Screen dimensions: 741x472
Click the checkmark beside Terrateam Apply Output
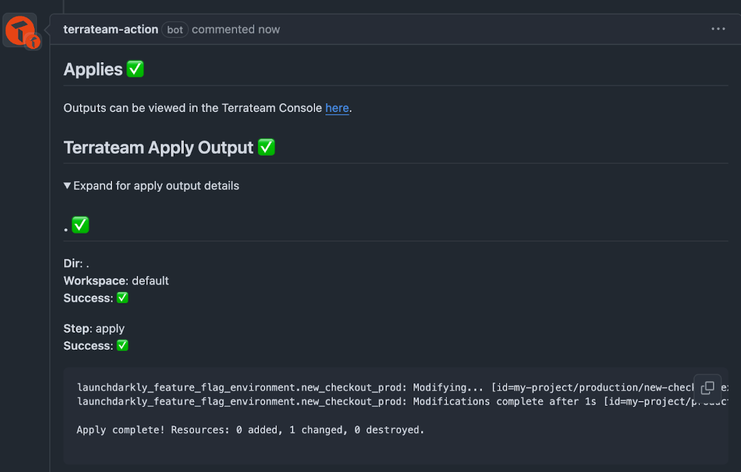(x=267, y=148)
